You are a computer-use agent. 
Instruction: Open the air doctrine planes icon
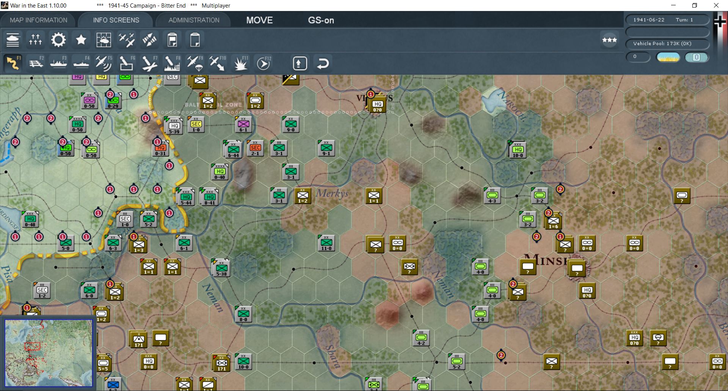coord(126,40)
